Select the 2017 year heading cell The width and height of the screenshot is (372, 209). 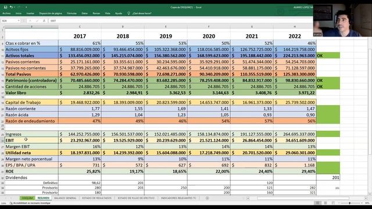(x=80, y=36)
